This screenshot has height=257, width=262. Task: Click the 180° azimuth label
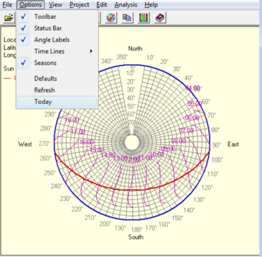137,230
